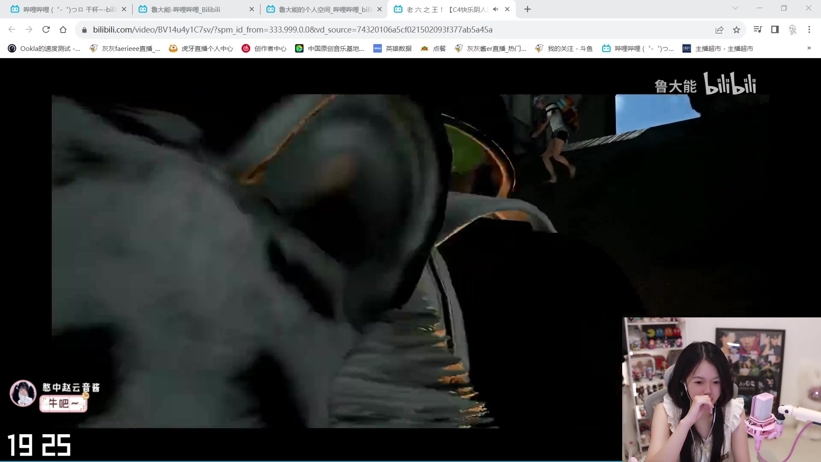The width and height of the screenshot is (821, 462).
Task: Go back to the previous page
Action: click(12, 30)
